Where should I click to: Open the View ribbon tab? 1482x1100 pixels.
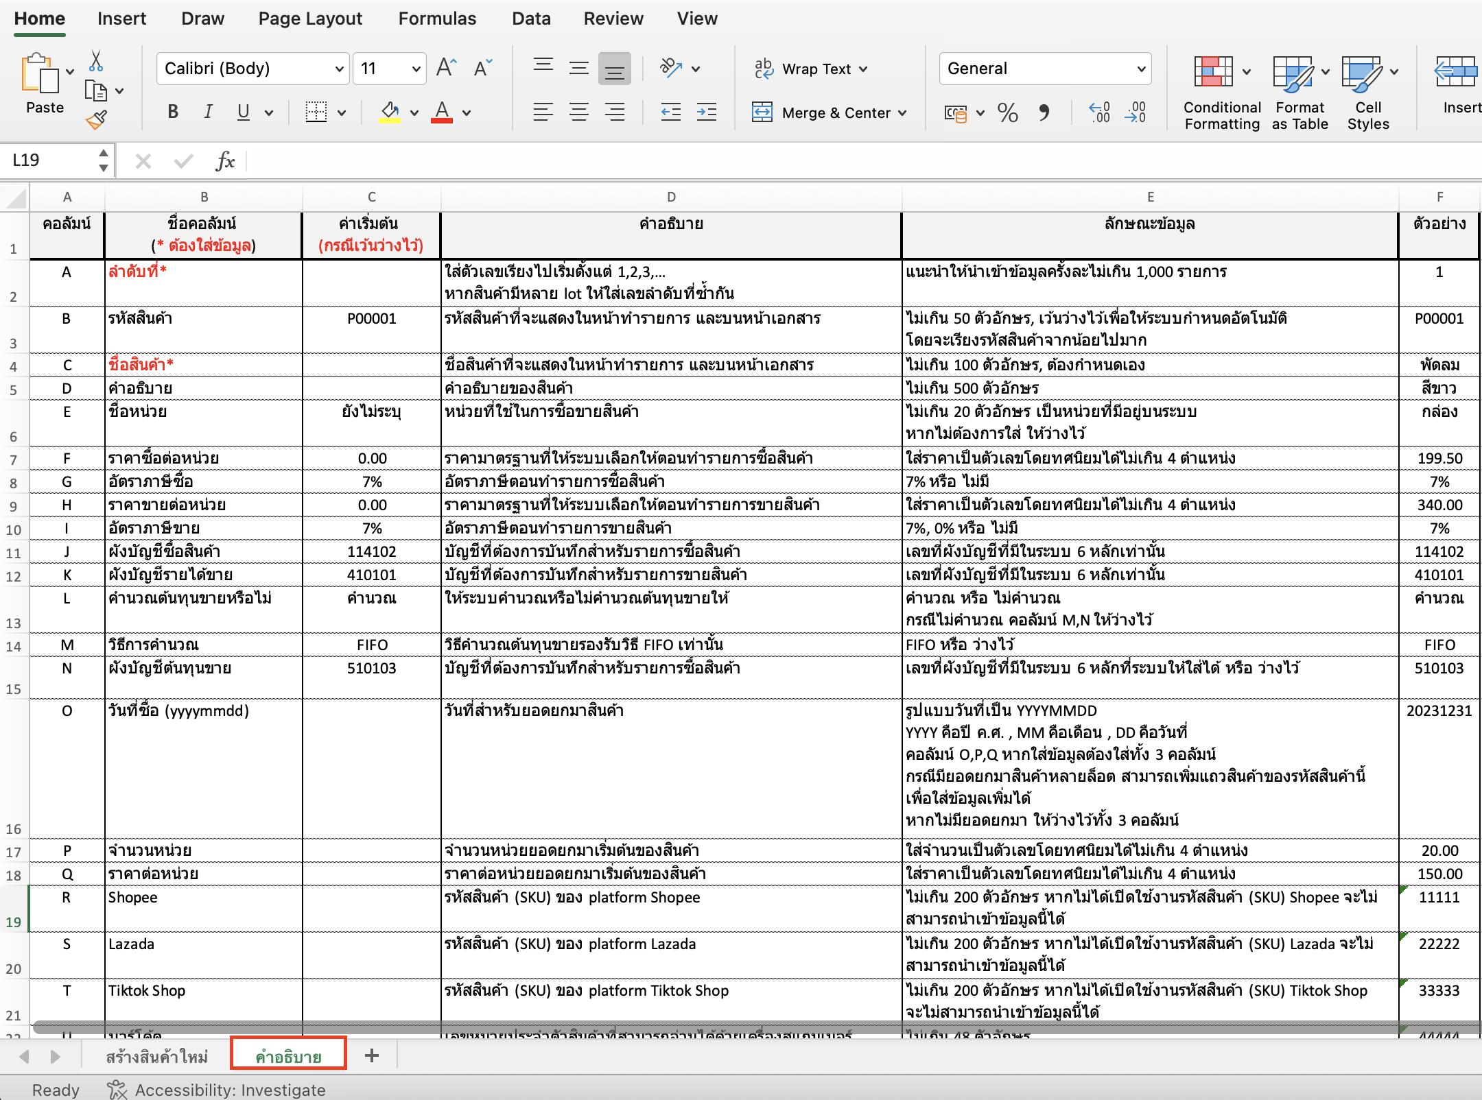[x=697, y=19]
